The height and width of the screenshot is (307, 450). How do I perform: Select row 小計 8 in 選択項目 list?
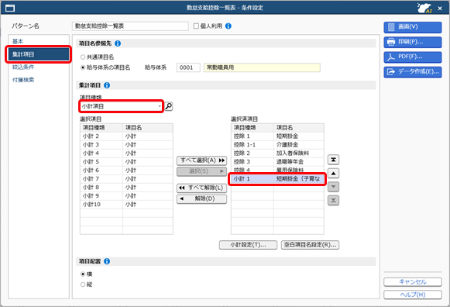126,188
